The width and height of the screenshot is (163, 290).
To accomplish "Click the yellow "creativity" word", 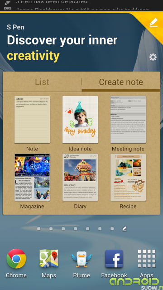I will coord(33,56).
